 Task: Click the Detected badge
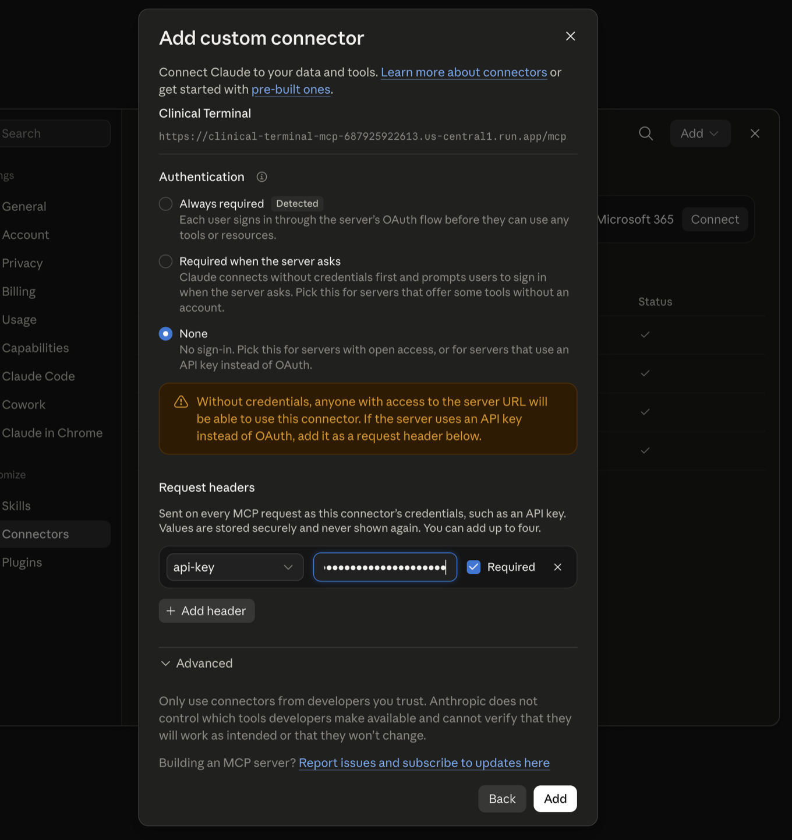click(297, 204)
